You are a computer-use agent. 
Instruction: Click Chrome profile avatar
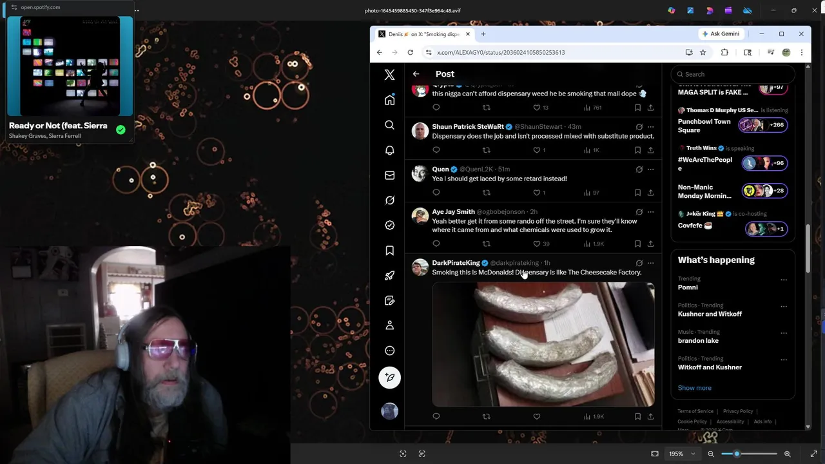[x=786, y=52]
